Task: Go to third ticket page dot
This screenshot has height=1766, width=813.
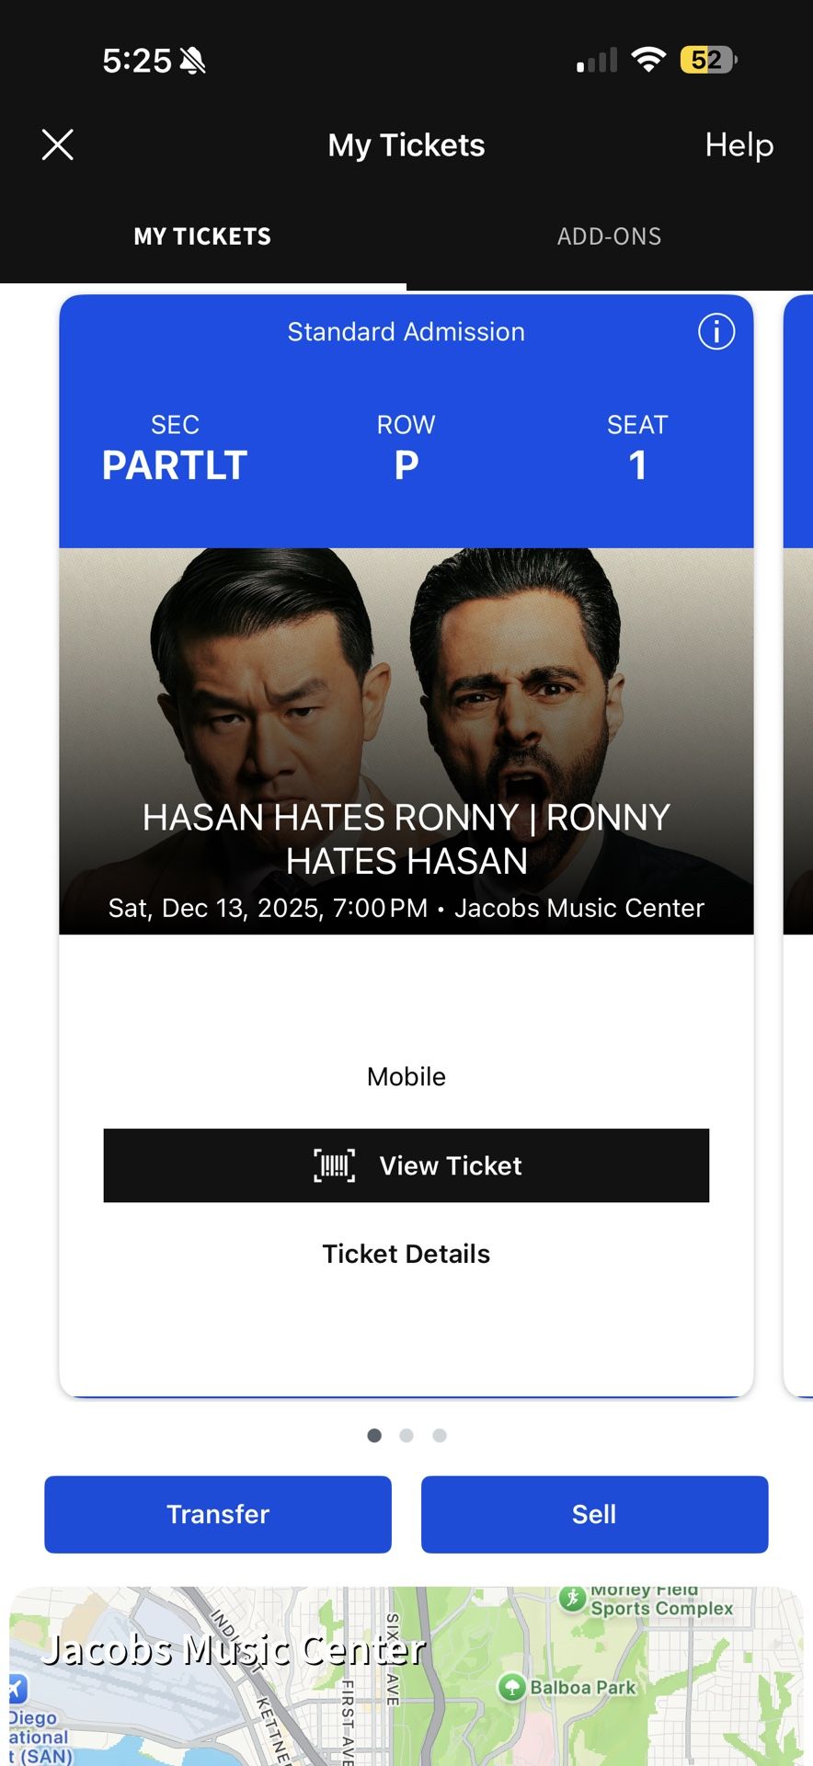Action: coord(440,1435)
